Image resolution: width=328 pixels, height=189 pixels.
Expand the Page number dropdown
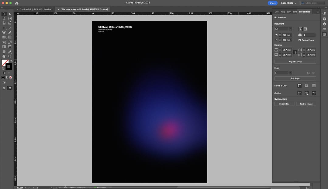[x=290, y=73]
